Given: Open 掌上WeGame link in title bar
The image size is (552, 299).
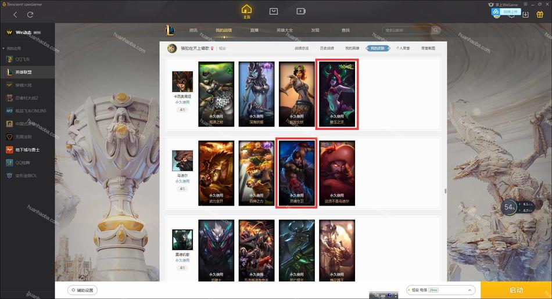Looking at the screenshot, I should [503, 5].
